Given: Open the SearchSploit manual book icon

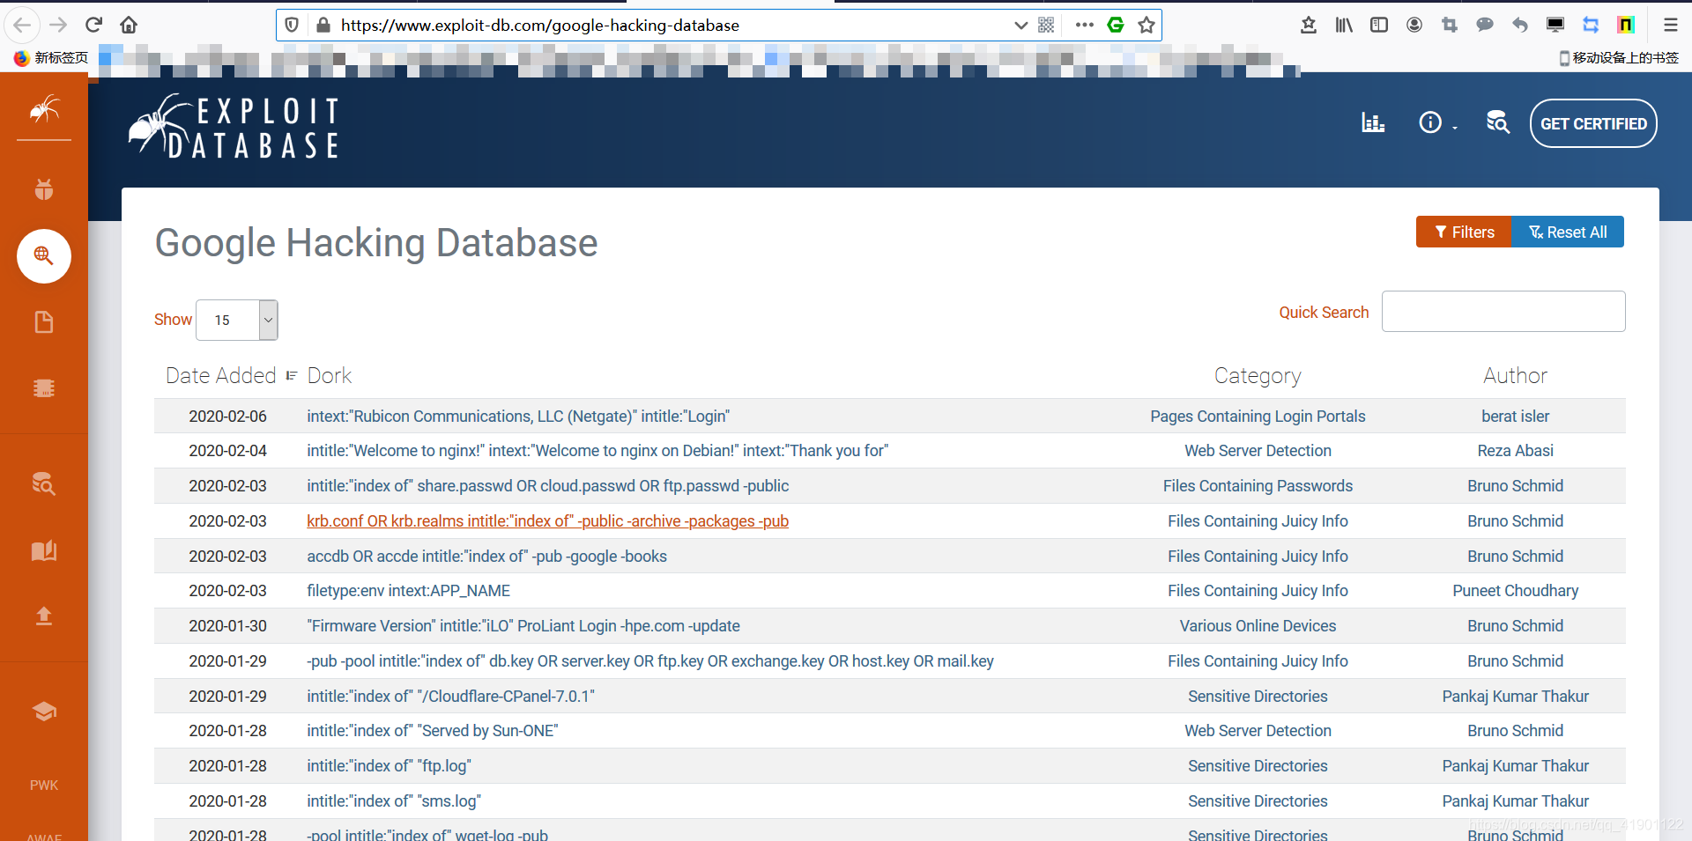Looking at the screenshot, I should tap(44, 550).
